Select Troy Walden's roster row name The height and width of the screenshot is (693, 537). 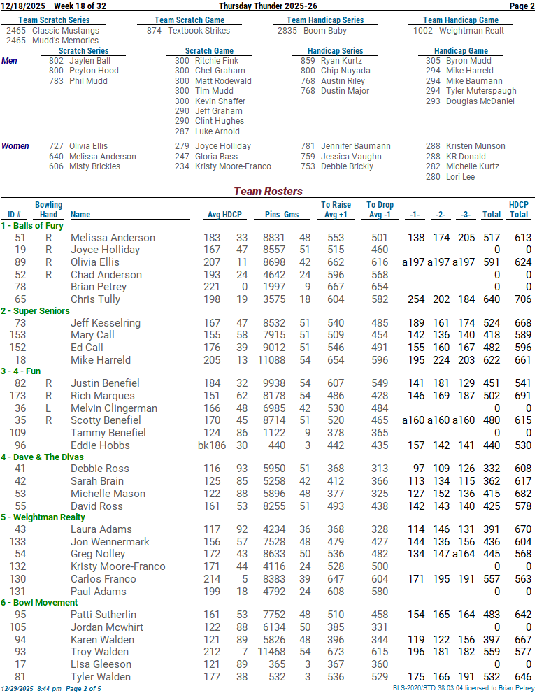[99, 652]
